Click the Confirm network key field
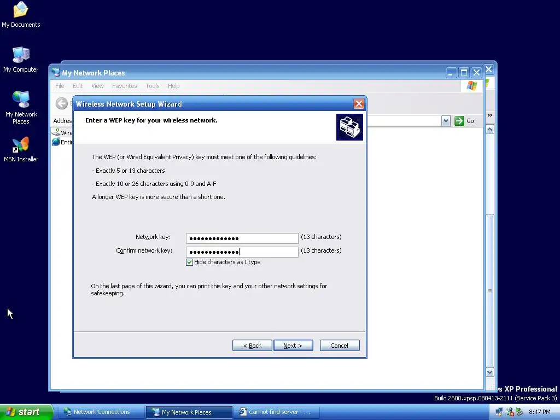This screenshot has height=420, width=560. (x=242, y=252)
